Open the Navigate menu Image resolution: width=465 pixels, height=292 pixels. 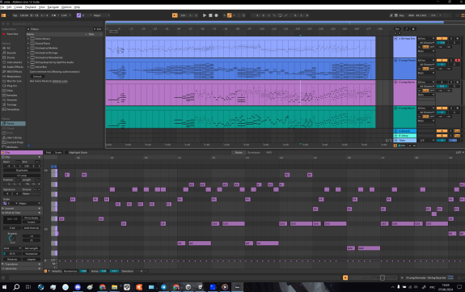pyautogui.click(x=53, y=7)
